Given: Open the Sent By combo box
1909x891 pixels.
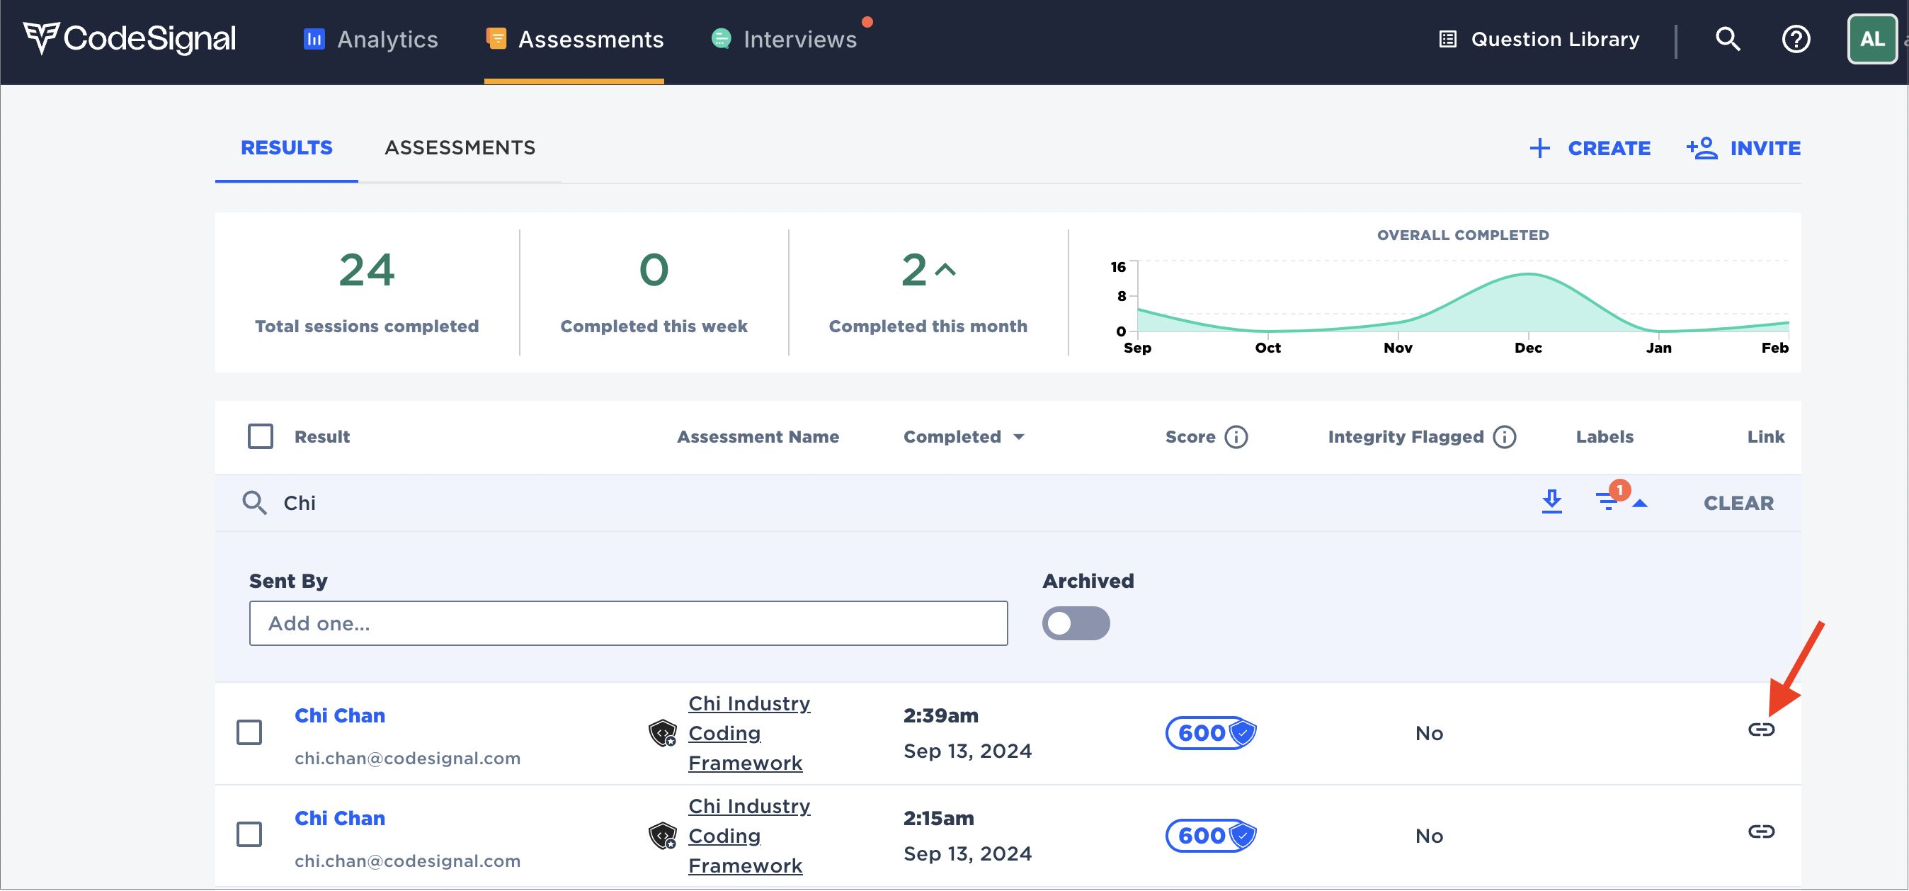Looking at the screenshot, I should pos(627,623).
